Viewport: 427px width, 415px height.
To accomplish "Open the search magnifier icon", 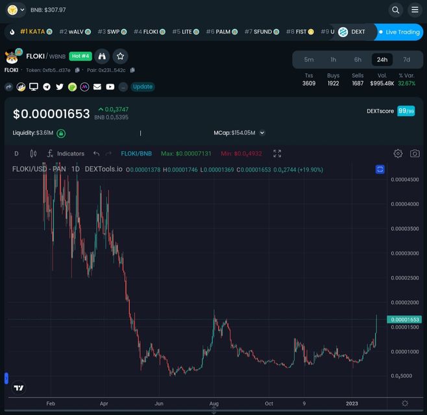I will coord(395,10).
